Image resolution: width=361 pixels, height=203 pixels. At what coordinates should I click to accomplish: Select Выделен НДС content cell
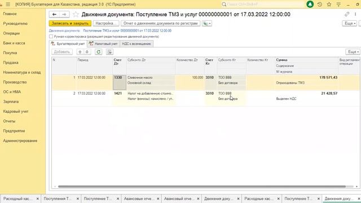tap(306, 99)
